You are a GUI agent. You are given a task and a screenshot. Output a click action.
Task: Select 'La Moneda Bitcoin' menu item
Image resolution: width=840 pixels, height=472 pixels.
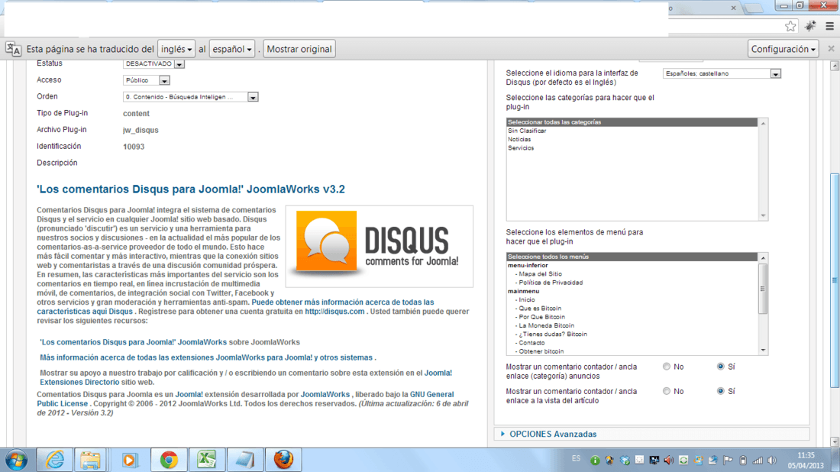click(546, 325)
